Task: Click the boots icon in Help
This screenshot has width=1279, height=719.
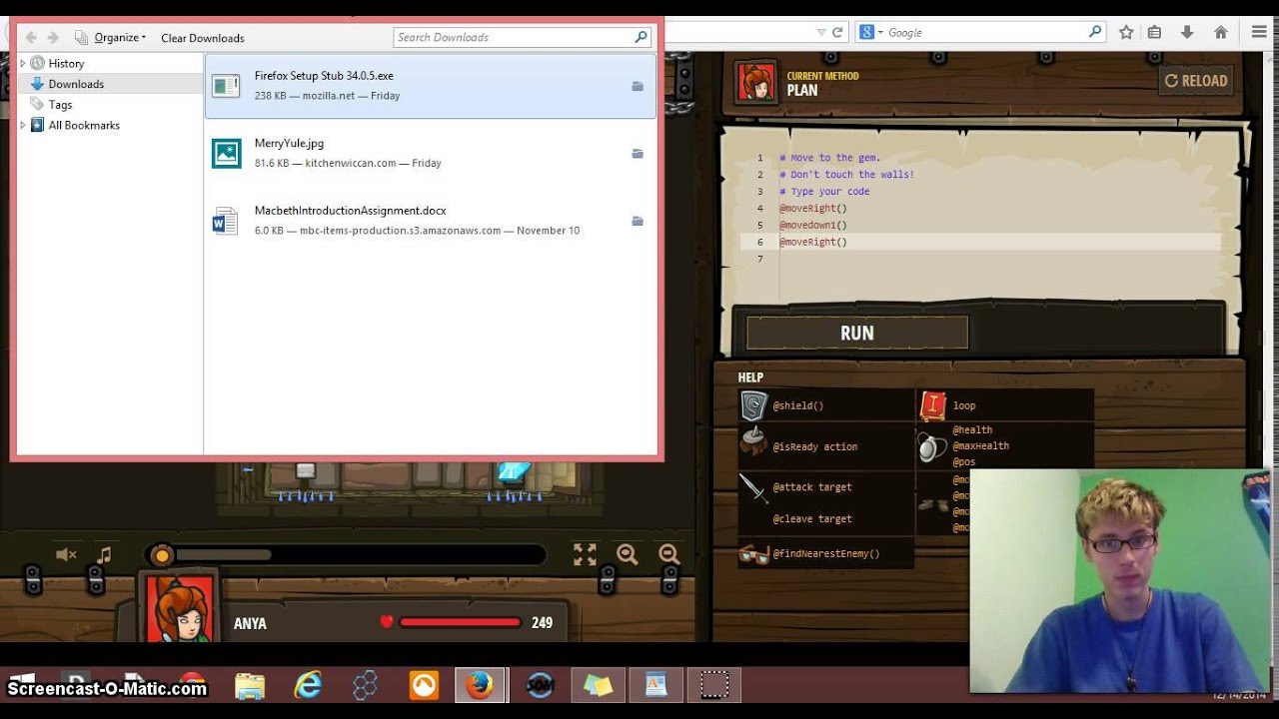Action: click(x=933, y=504)
